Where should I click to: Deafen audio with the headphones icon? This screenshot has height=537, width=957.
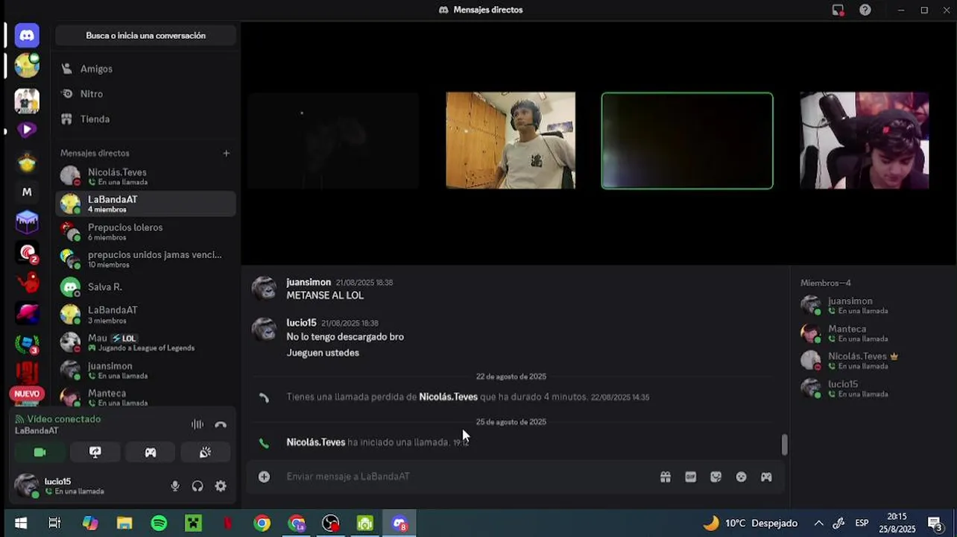tap(198, 486)
